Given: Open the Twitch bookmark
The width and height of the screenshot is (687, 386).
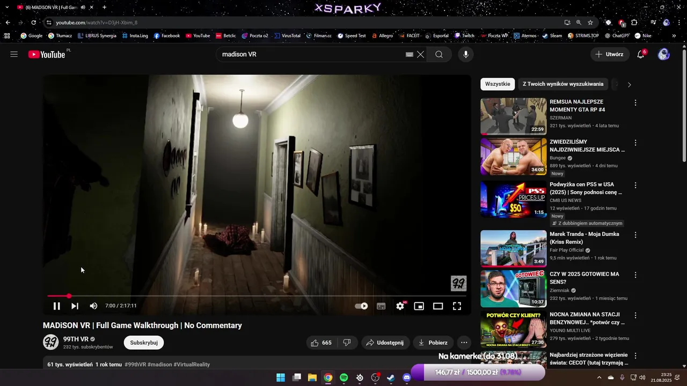Looking at the screenshot, I should click(465, 36).
